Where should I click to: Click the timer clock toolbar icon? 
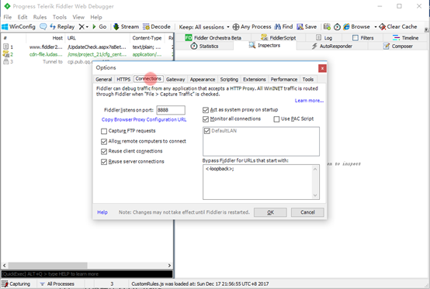pos(337,27)
